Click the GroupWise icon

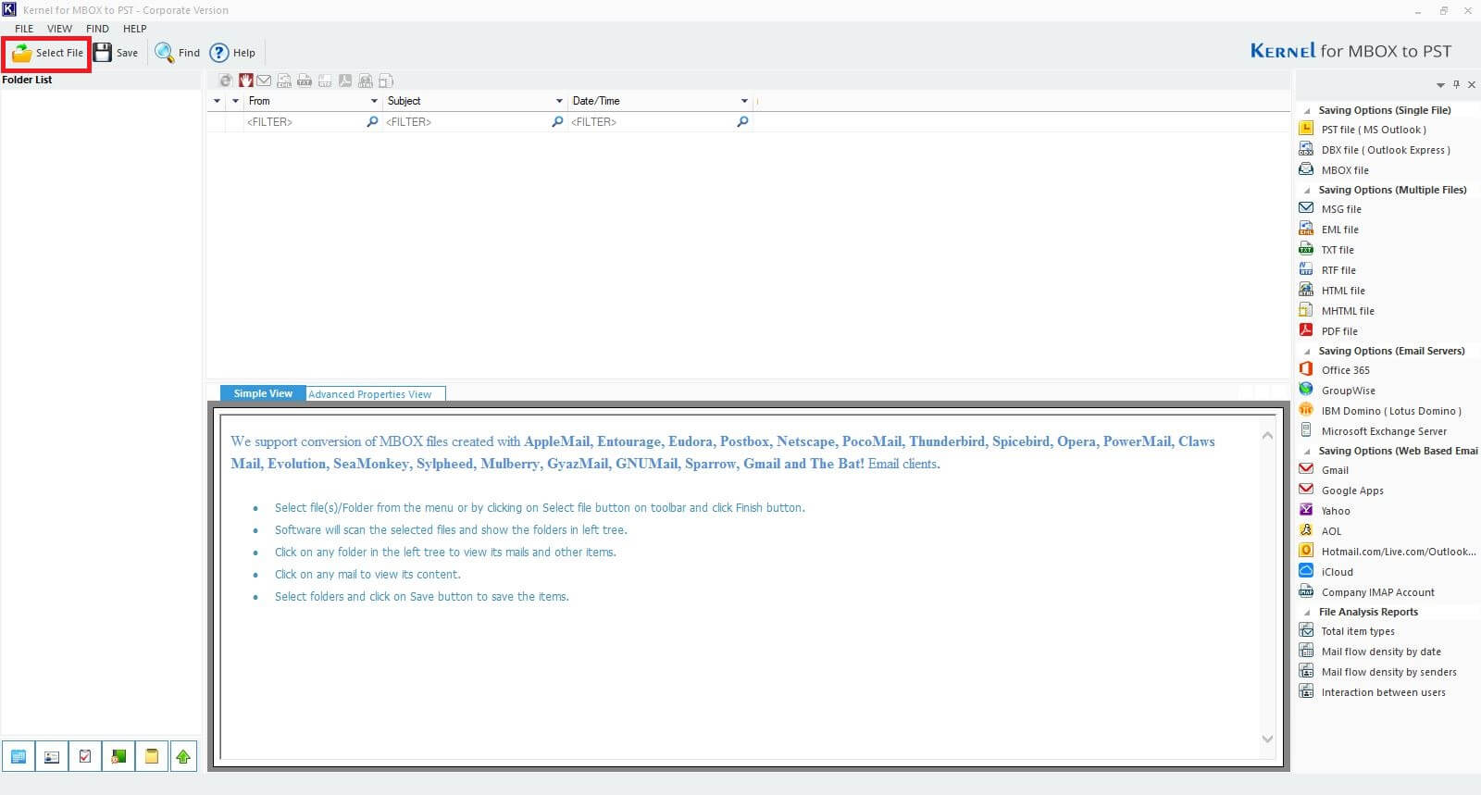(1306, 390)
